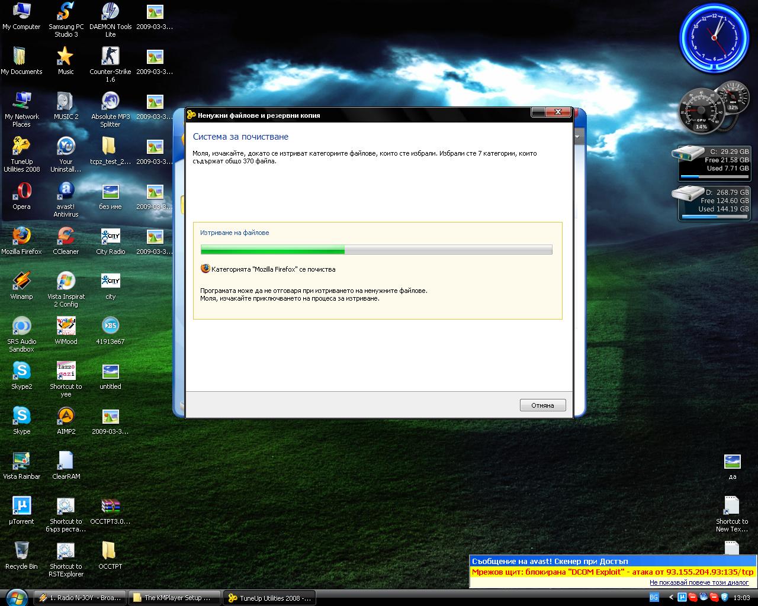Click the Firefox icon in the cleanup dialog
The image size is (758, 606).
coord(205,269)
